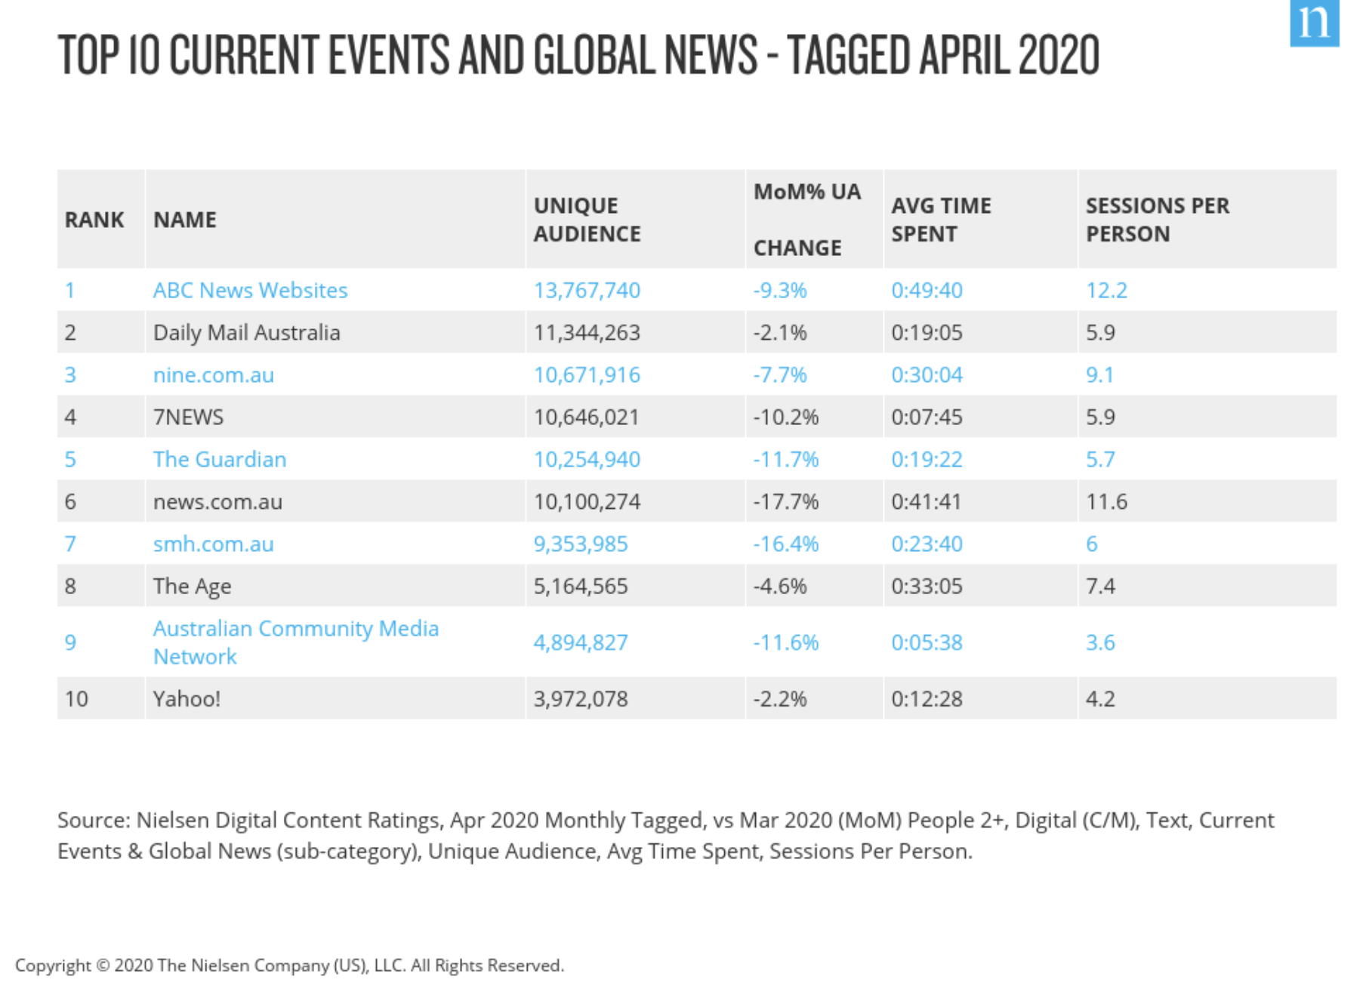The height and width of the screenshot is (986, 1363).
Task: Select the Yahoo! name cell
Action: click(x=187, y=699)
